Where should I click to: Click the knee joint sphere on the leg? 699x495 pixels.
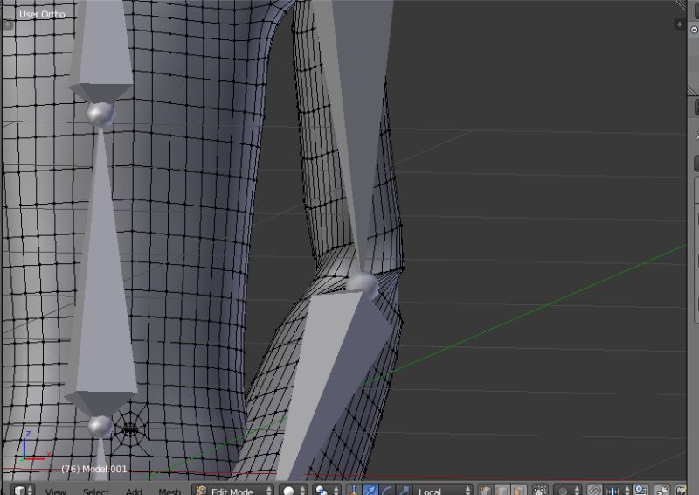pos(363,285)
